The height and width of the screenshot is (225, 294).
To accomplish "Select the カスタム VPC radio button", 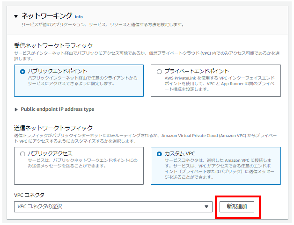I will coord(159,154).
